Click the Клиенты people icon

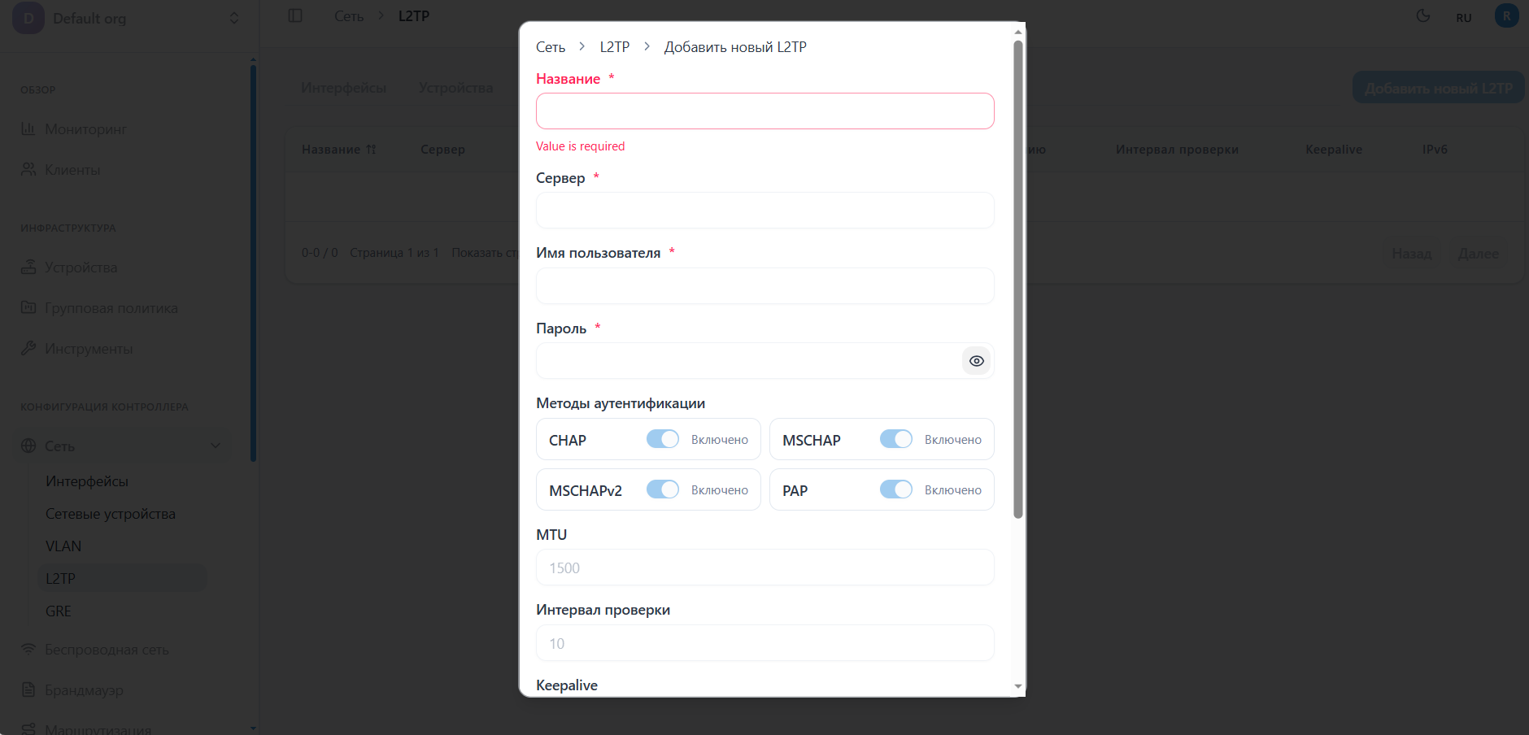coord(28,169)
